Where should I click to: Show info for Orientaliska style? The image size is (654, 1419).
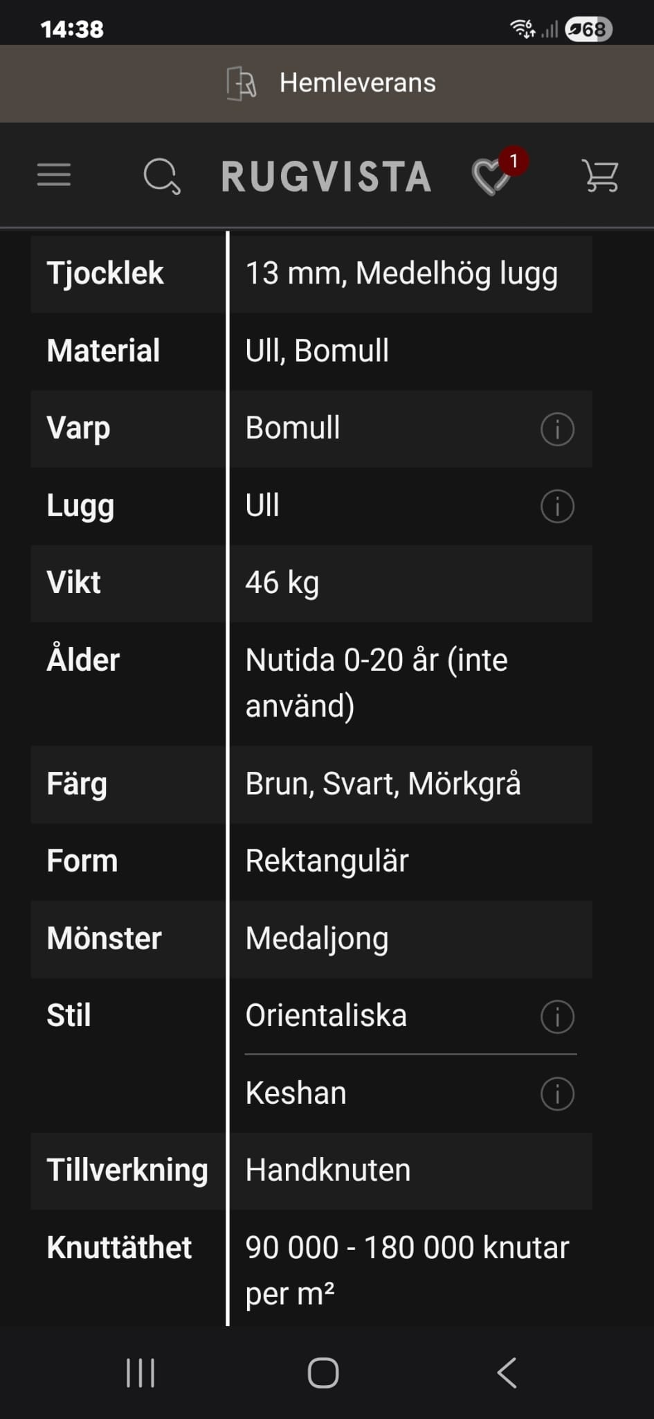click(x=557, y=1016)
